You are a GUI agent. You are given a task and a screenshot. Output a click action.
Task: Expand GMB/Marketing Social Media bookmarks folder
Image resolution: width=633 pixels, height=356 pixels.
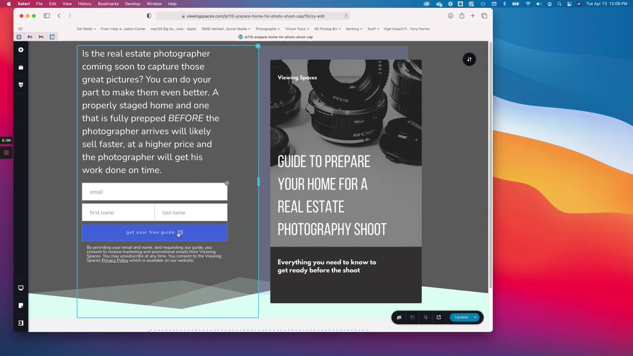[226, 29]
